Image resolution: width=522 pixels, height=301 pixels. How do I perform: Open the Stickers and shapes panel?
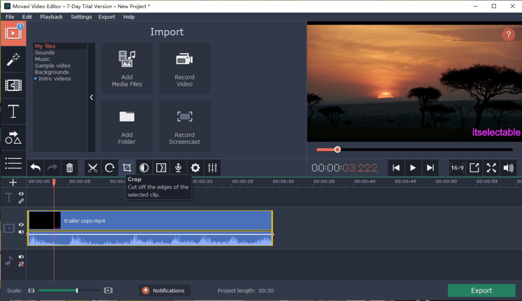tap(13, 138)
